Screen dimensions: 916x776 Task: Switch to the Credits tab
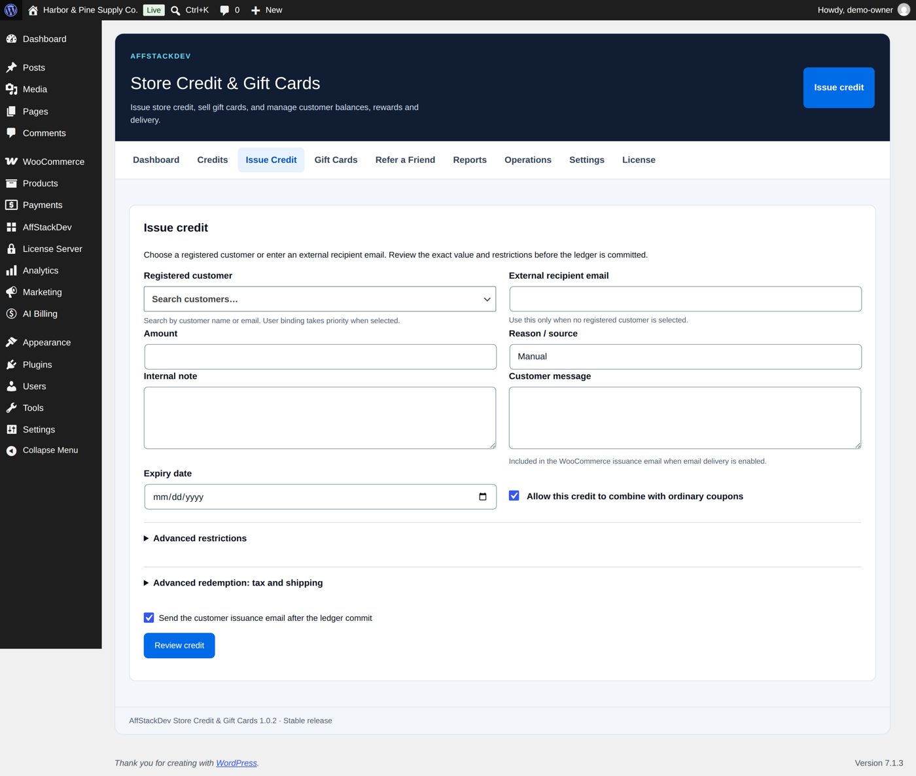coord(213,160)
